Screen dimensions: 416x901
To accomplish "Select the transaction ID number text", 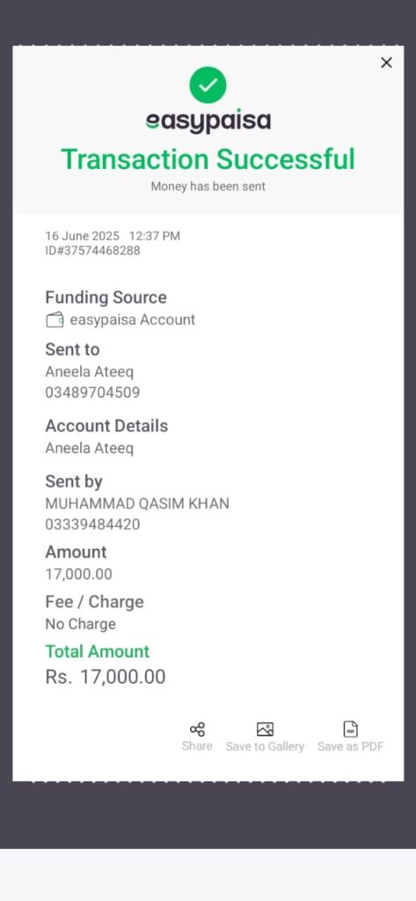I will pos(92,251).
